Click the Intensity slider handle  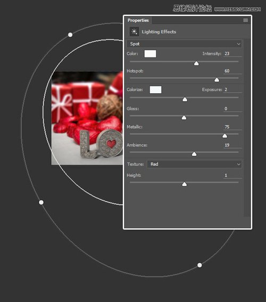click(x=196, y=63)
